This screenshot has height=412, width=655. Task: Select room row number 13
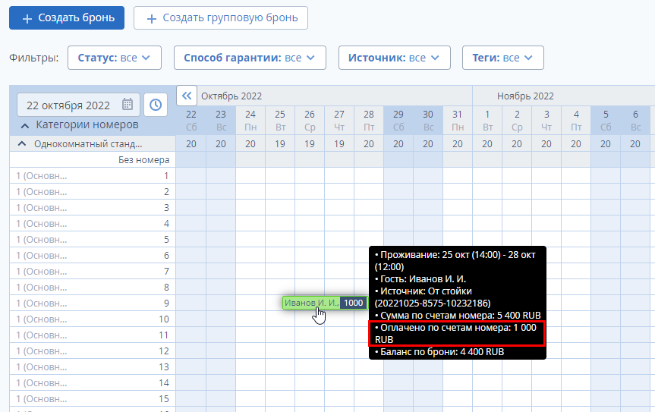click(93, 367)
